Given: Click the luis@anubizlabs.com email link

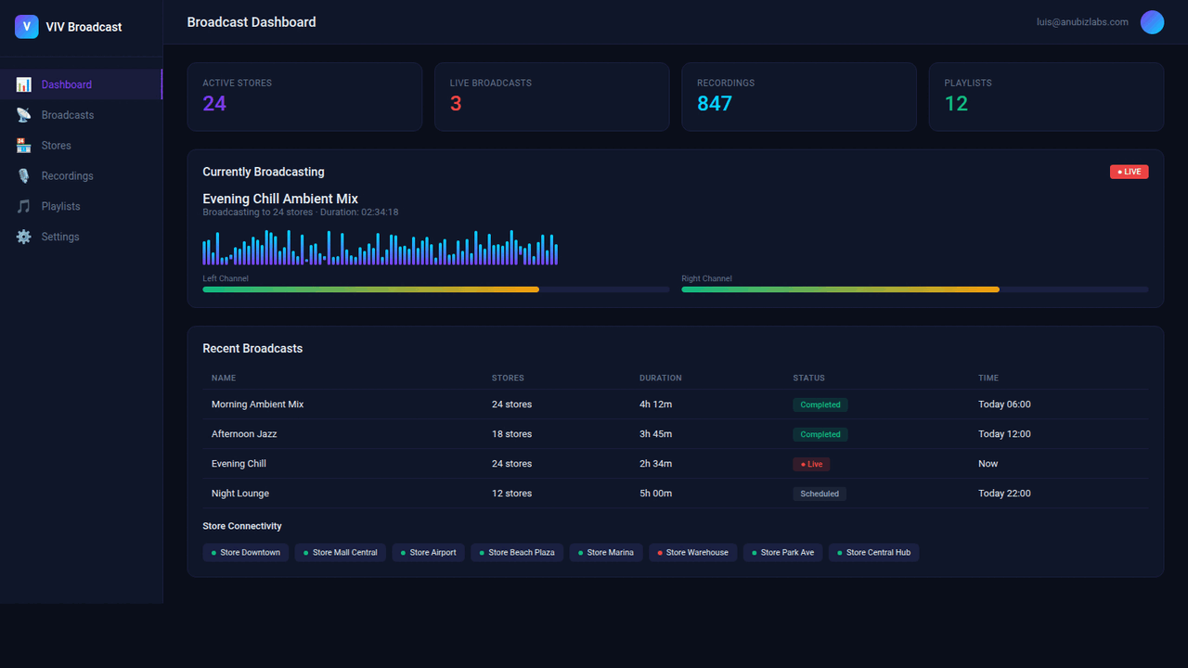Looking at the screenshot, I should coord(1081,21).
